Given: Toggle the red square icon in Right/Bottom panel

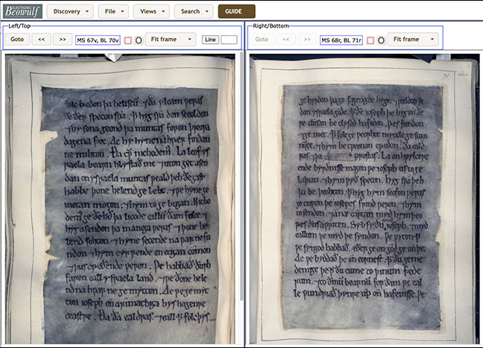Looking at the screenshot, I should tap(370, 40).
